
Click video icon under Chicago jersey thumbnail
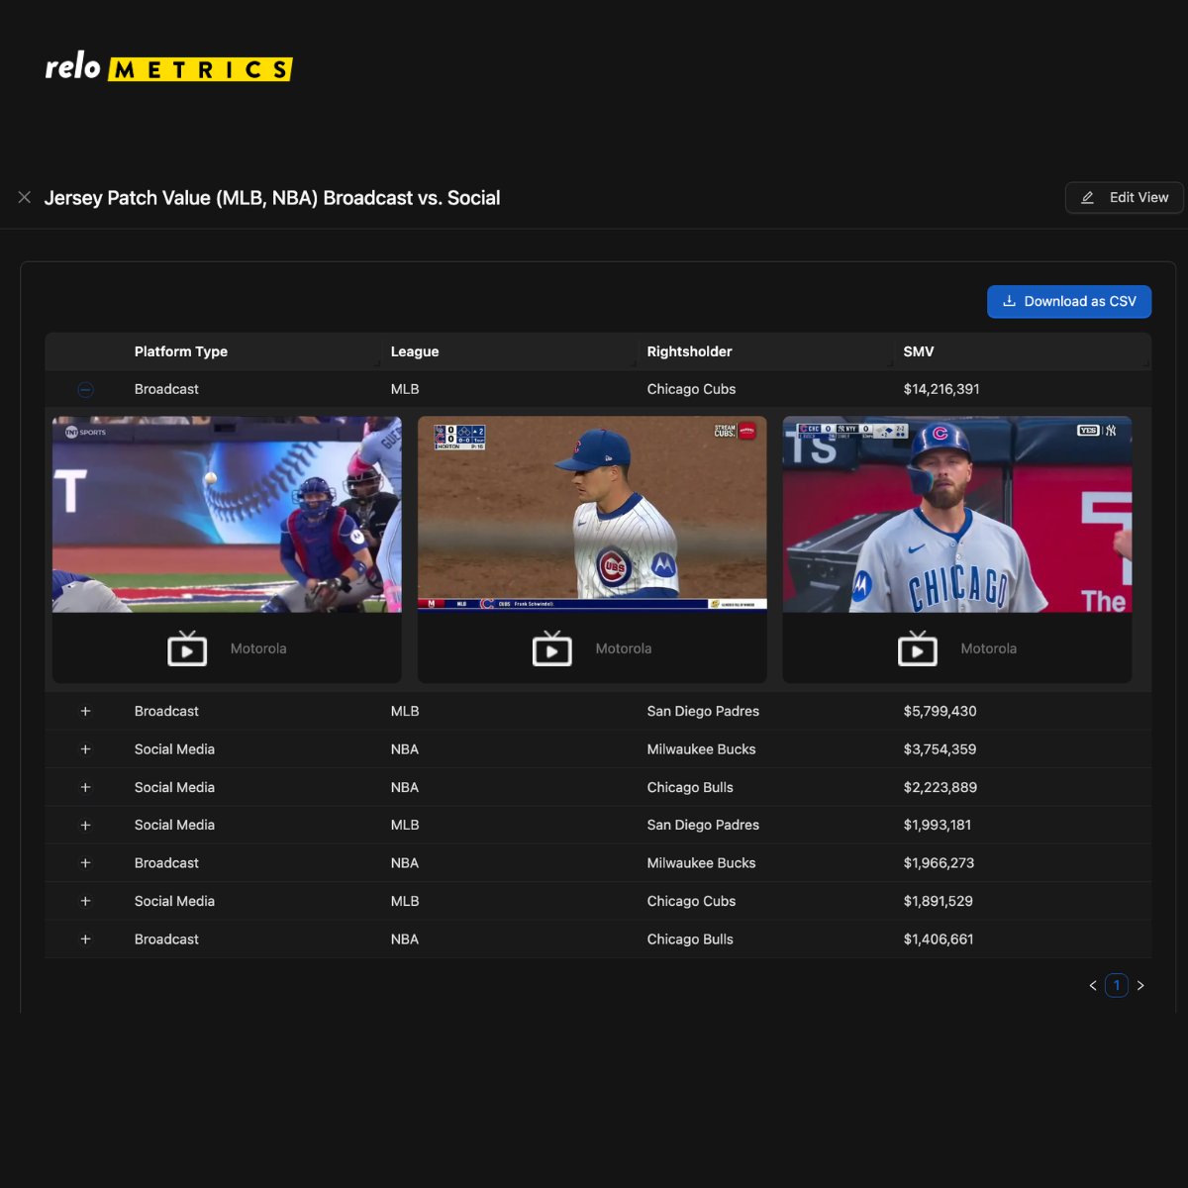pos(918,648)
